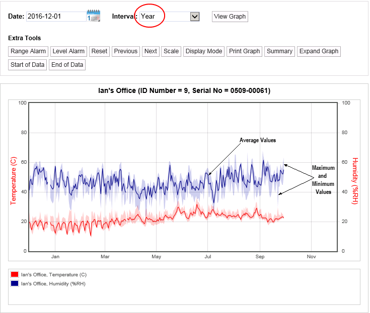This screenshot has width=370, height=313.
Task: Click the Level Alarm button
Action: pyautogui.click(x=68, y=51)
